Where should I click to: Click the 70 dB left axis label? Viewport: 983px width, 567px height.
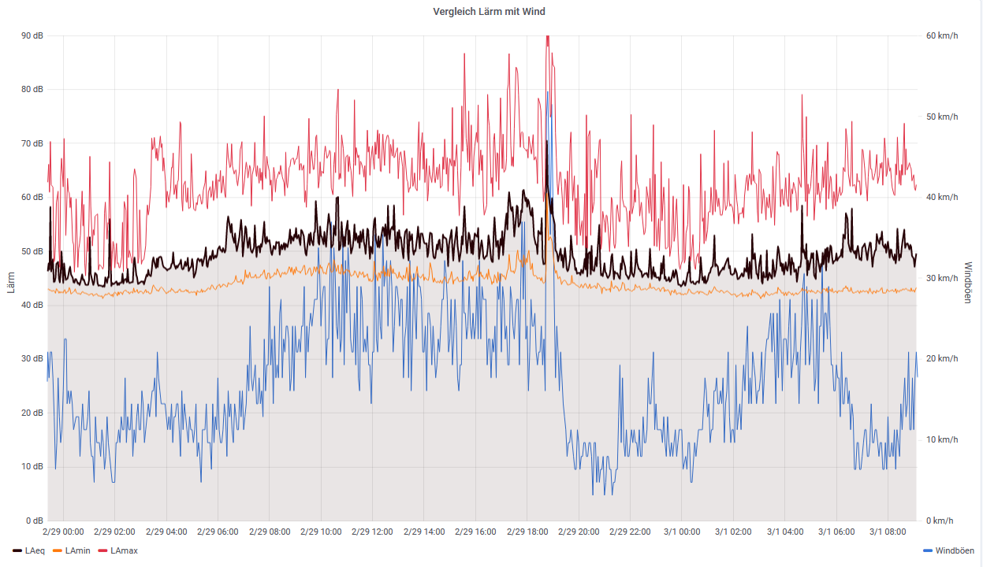point(32,143)
